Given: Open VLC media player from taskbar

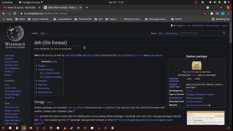Looking at the screenshot, I should click(x=65, y=128).
